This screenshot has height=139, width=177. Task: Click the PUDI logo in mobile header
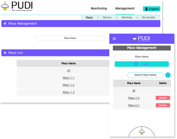pyautogui.click(x=141, y=39)
